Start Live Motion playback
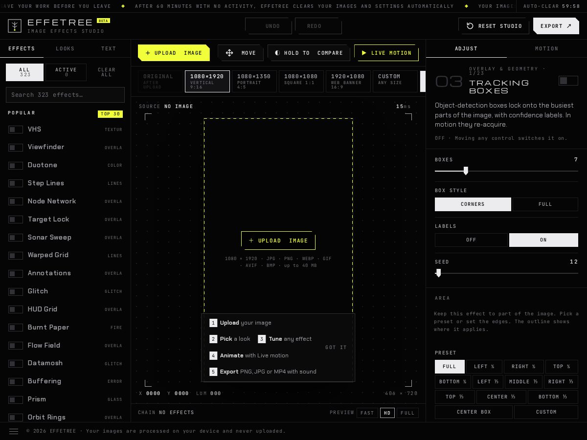Screen dimensions: 587x440 click(386, 53)
